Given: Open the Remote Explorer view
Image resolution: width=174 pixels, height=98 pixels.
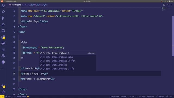Looking at the screenshot, I should [3, 31].
